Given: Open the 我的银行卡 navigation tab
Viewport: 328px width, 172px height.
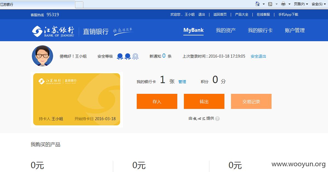Looking at the screenshot, I should (x=260, y=30).
